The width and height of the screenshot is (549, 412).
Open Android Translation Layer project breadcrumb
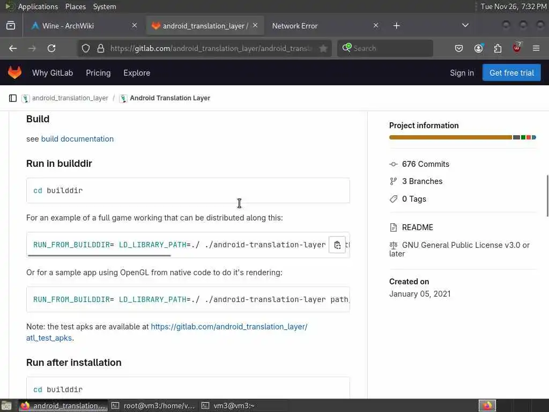click(170, 98)
